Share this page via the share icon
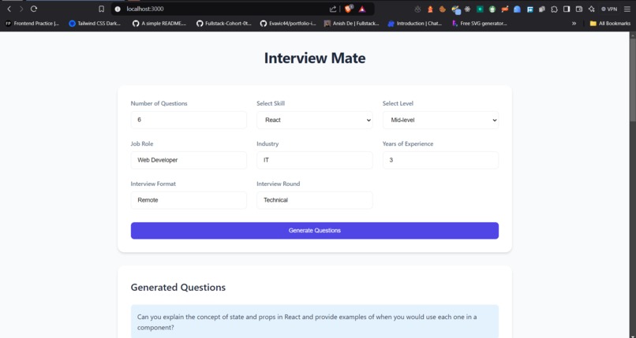 pos(333,9)
